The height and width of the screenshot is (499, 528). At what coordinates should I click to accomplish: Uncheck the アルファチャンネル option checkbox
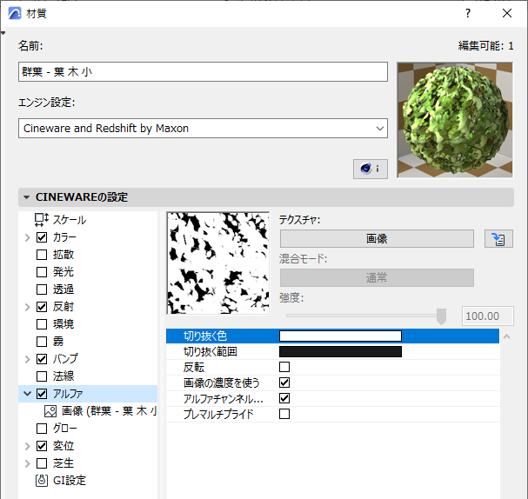pos(284,398)
